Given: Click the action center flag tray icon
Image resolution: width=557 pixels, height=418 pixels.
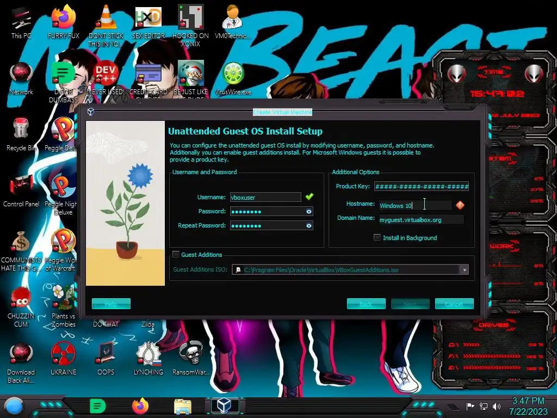Looking at the screenshot, I should [x=471, y=406].
